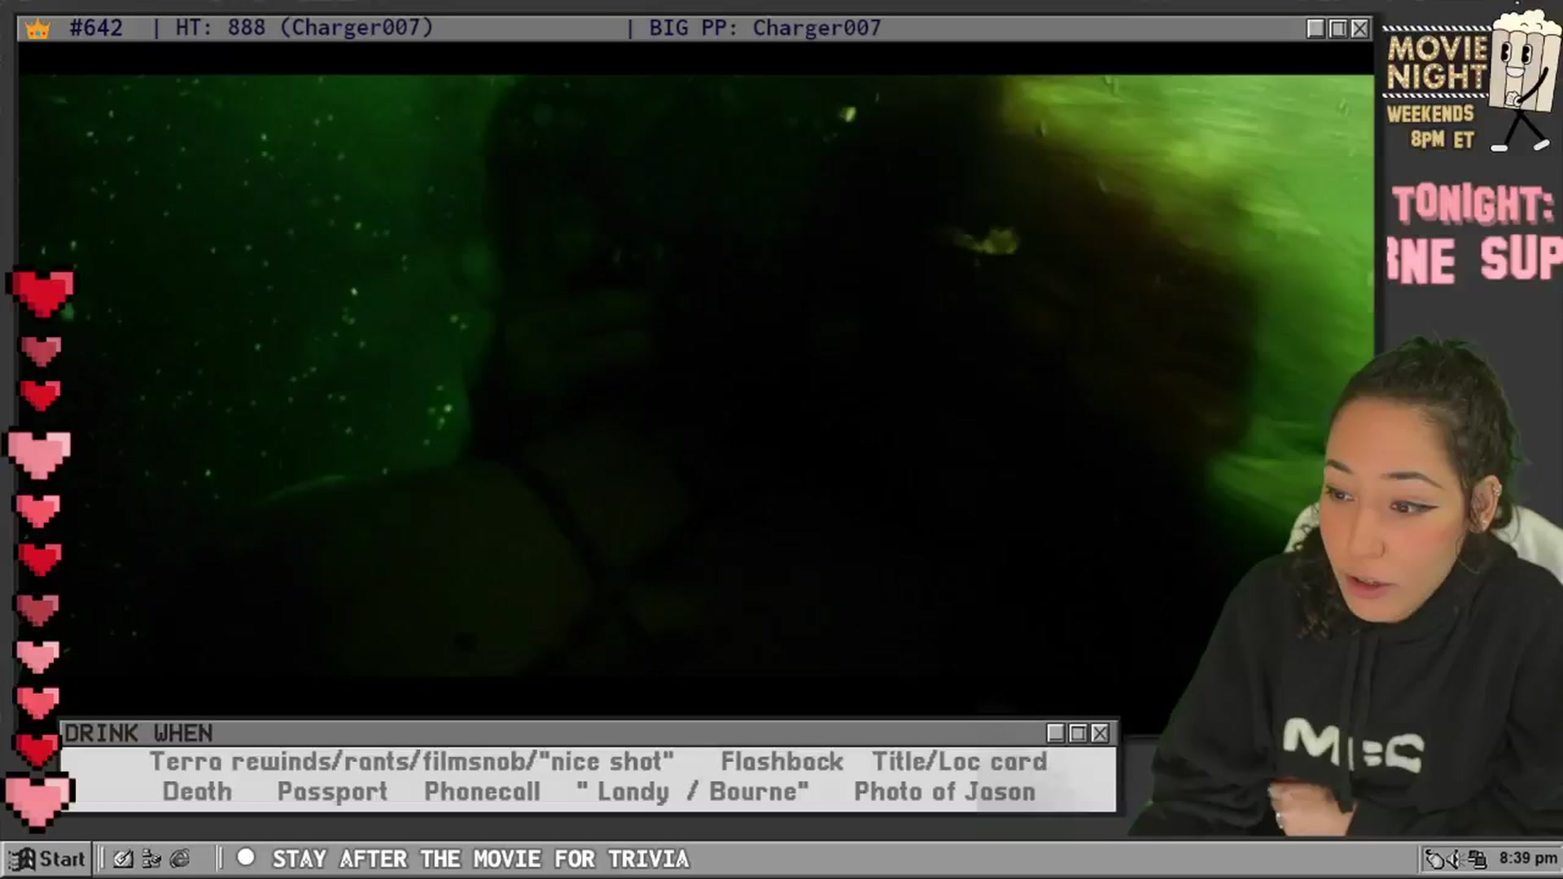Click the mouse icon in the system tray
1563x879 pixels.
(1434, 859)
